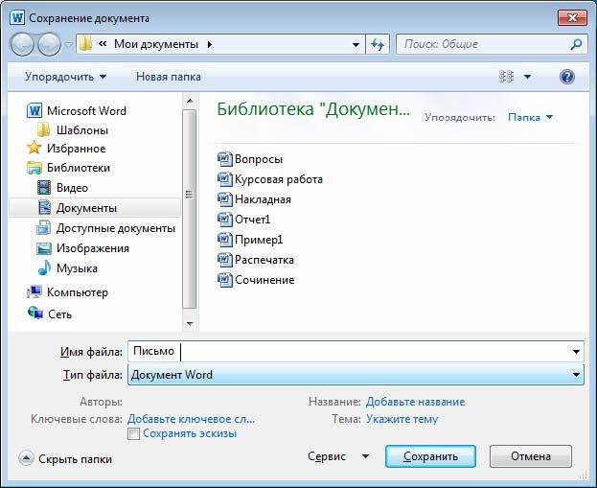Click the Сохранить button
Image resolution: width=597 pixels, height=488 pixels.
pos(430,456)
